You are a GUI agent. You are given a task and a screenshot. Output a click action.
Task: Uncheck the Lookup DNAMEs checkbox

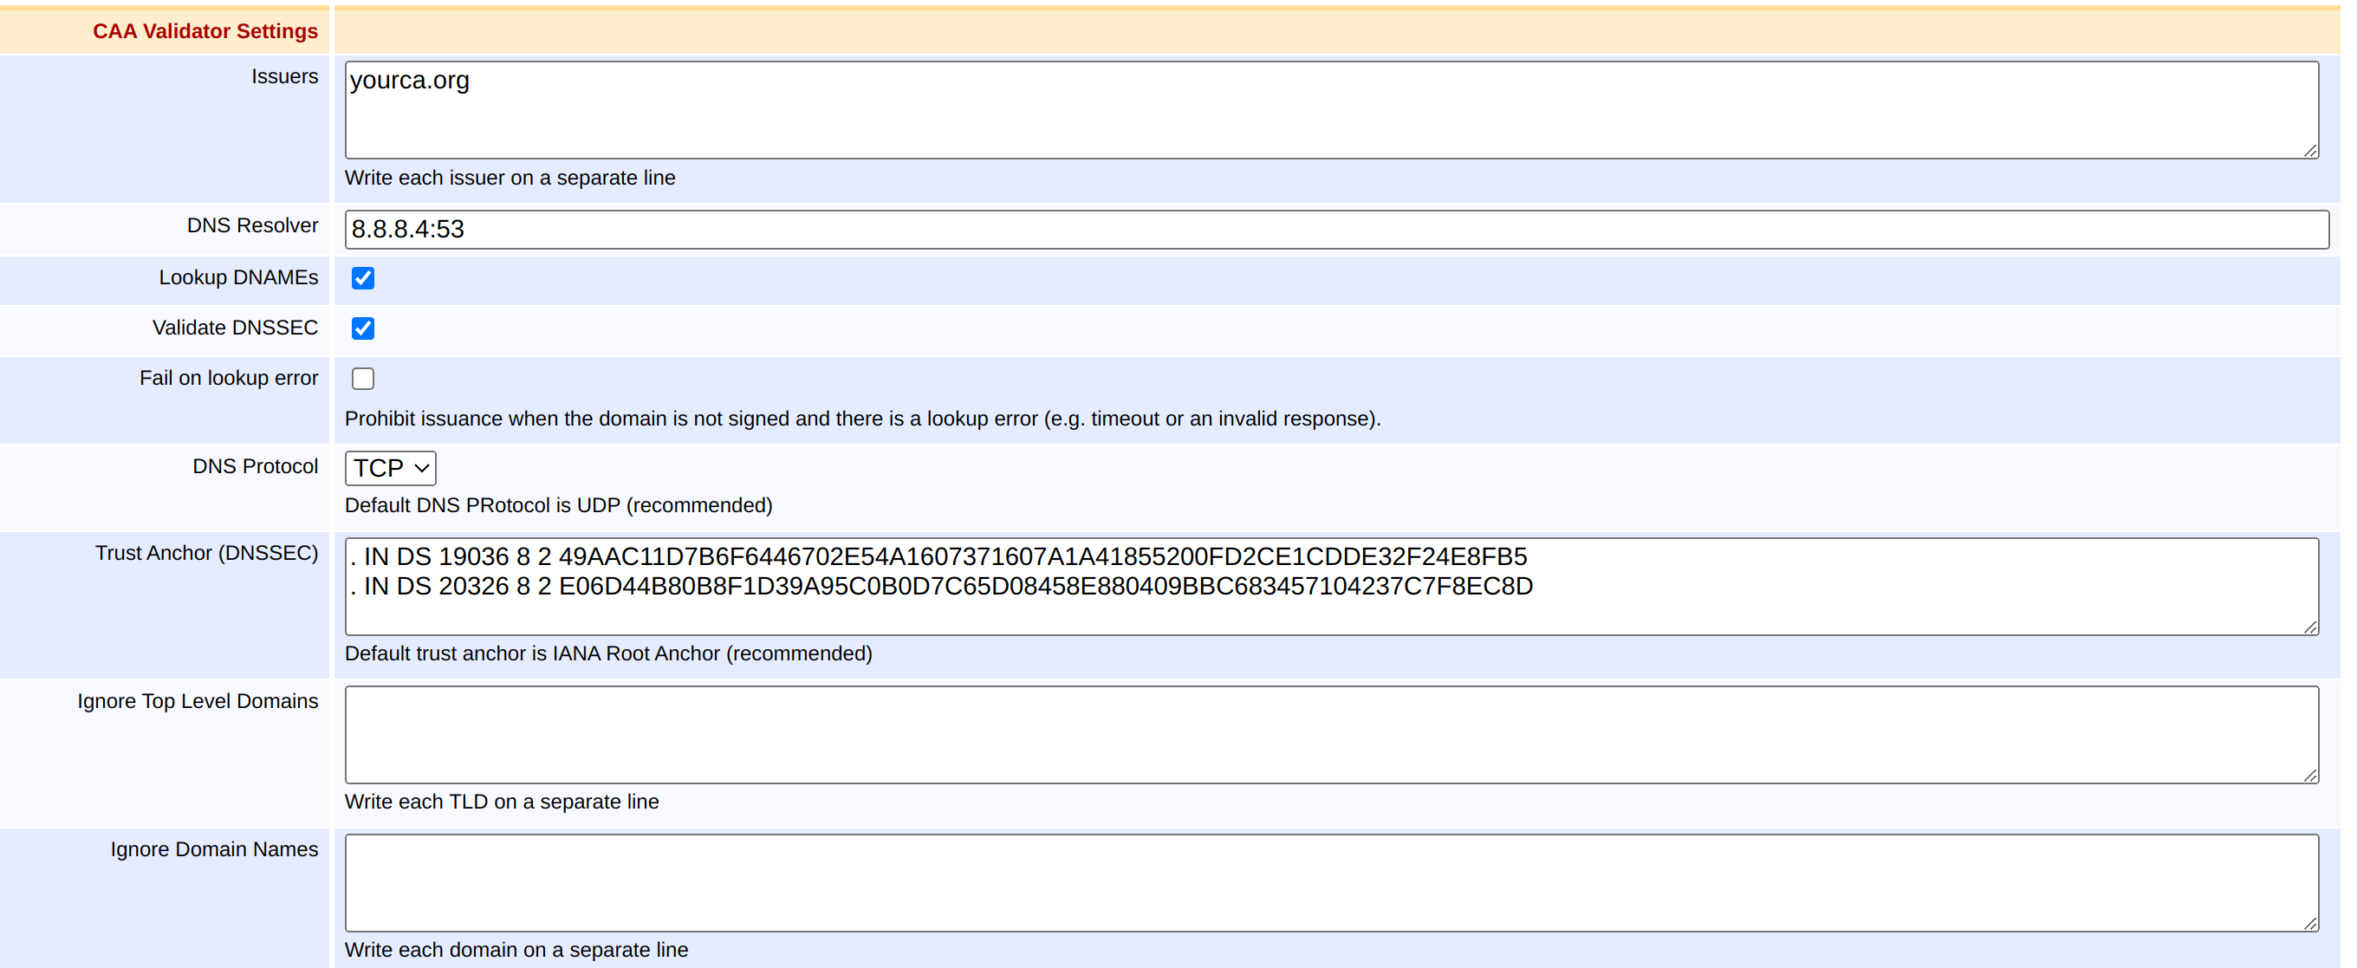coord(363,278)
